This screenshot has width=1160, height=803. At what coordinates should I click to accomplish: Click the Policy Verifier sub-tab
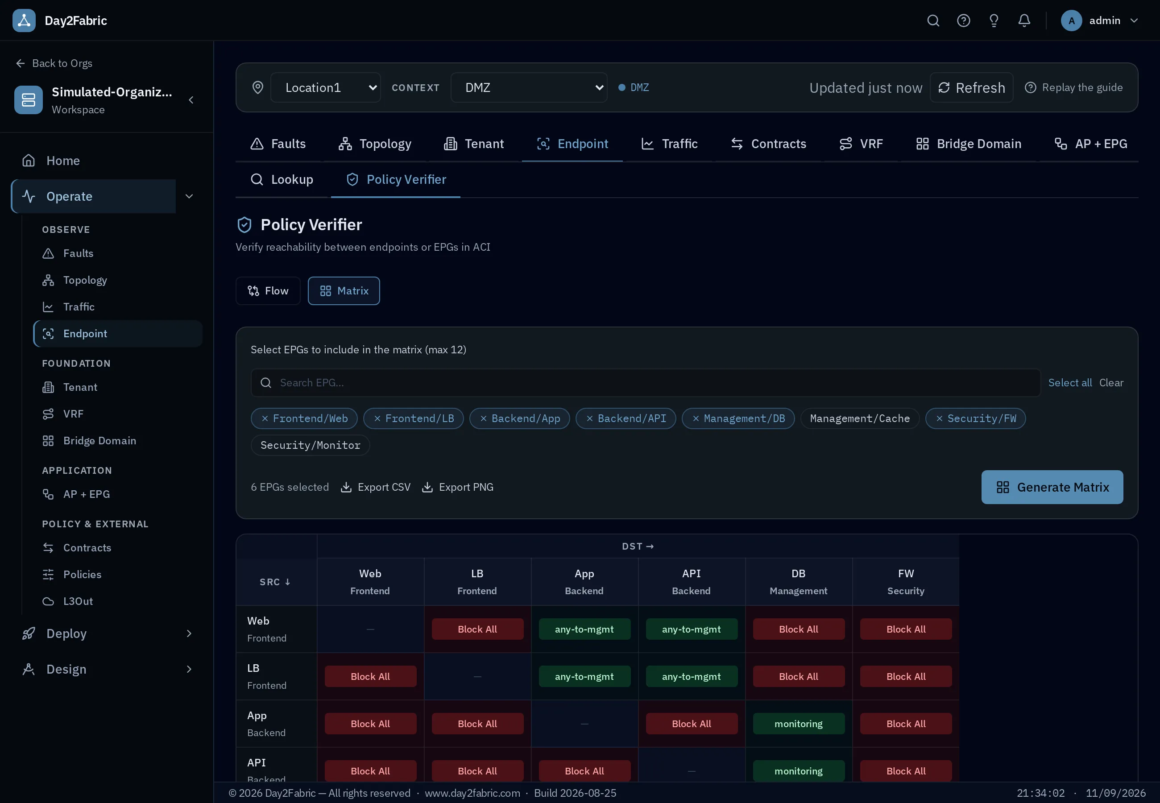click(396, 180)
